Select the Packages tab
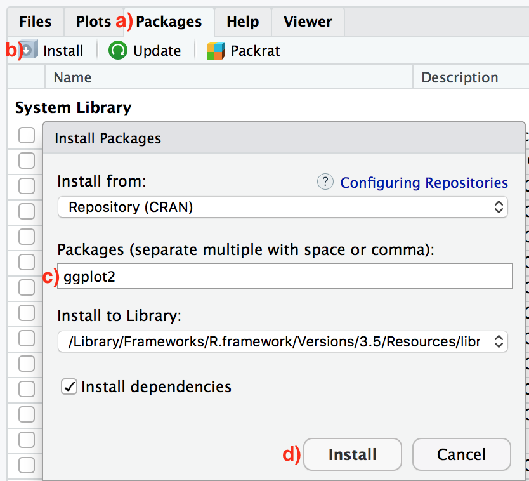The image size is (529, 481). click(169, 22)
